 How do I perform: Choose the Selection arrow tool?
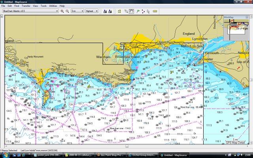(x=148, y=11)
